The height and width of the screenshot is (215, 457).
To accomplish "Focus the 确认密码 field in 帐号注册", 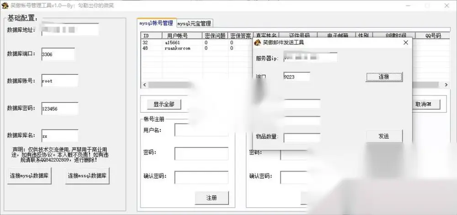I will click(x=202, y=178).
